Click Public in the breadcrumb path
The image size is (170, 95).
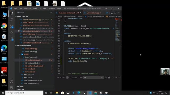click(80, 17)
